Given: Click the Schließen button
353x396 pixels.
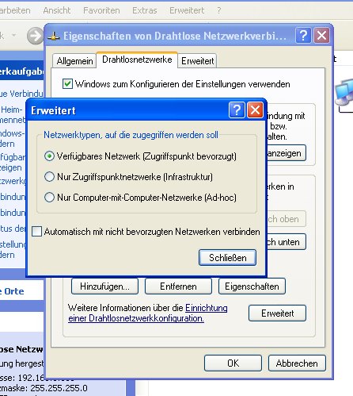Looking at the screenshot, I should click(x=227, y=257).
